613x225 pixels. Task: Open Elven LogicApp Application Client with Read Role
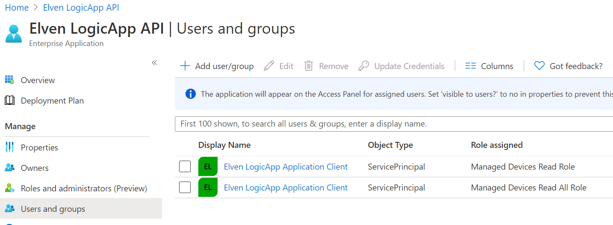tap(286, 167)
